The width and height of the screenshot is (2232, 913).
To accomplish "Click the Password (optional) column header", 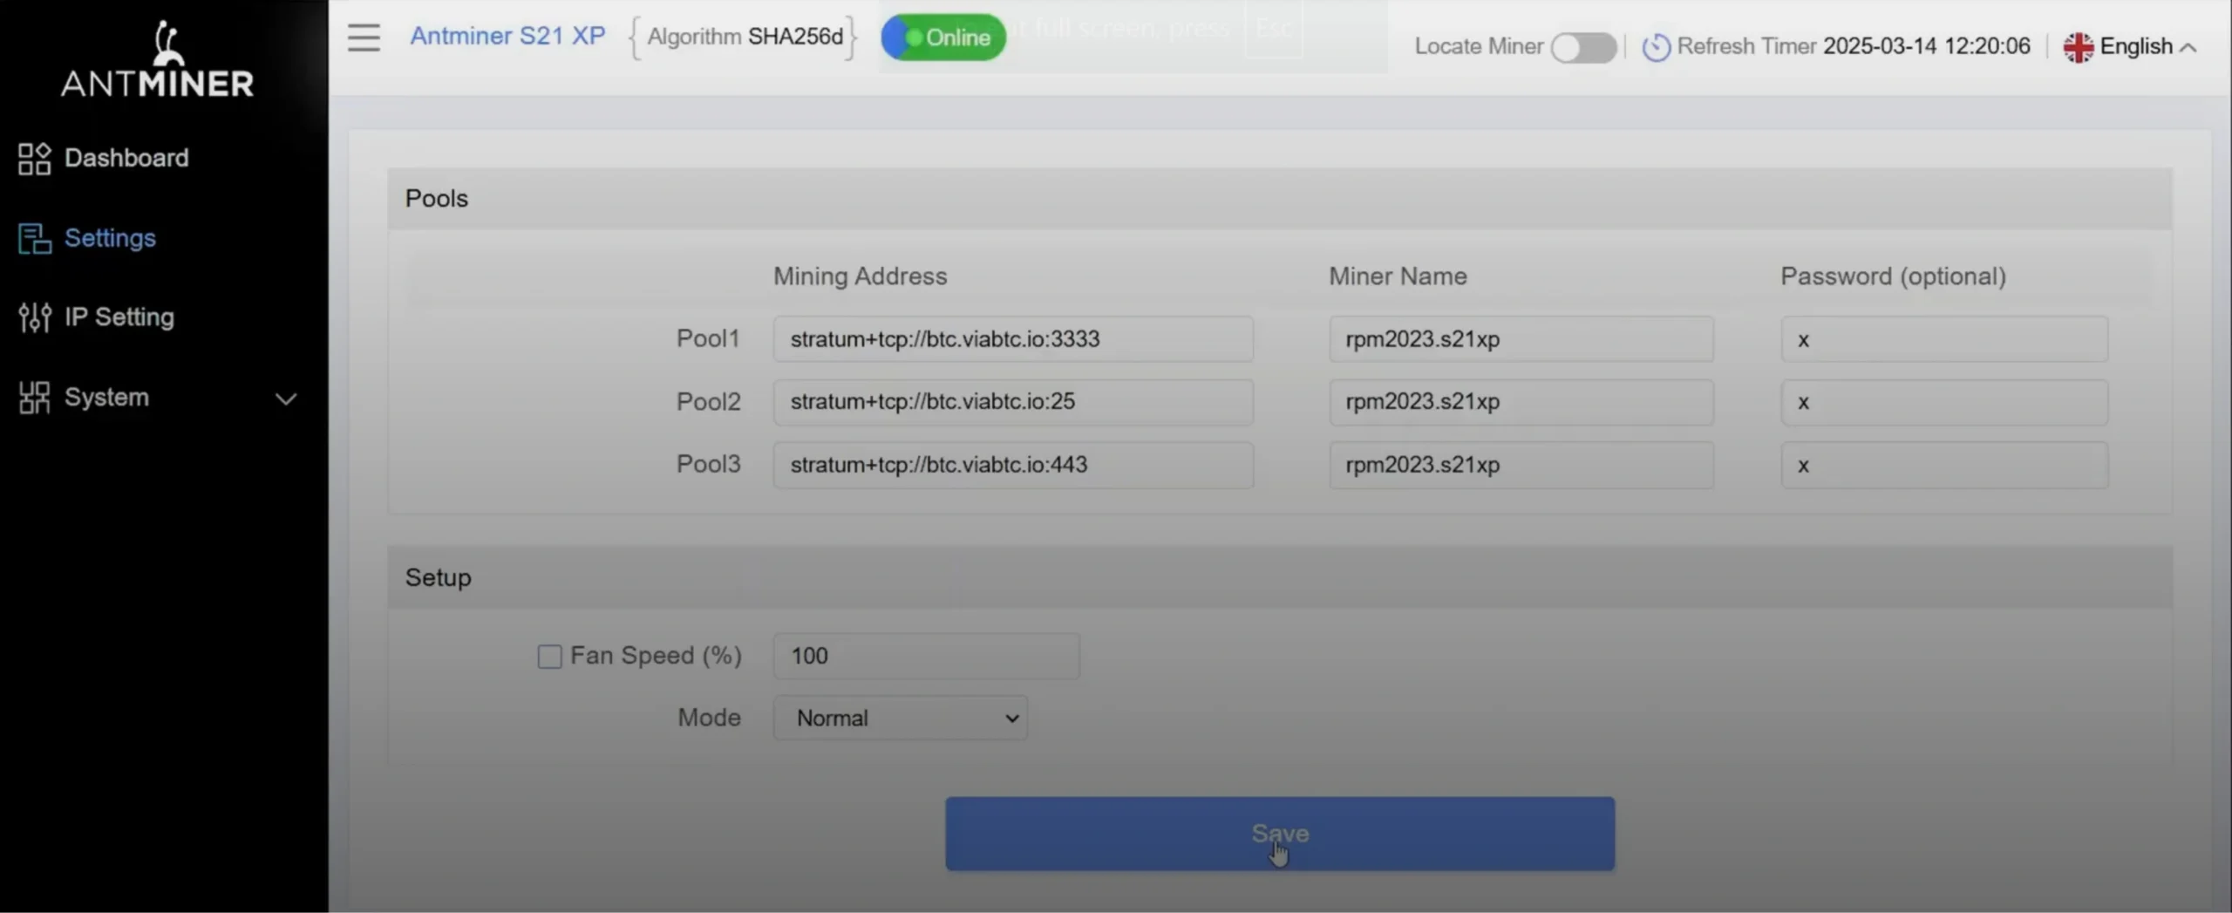I will [x=1893, y=276].
